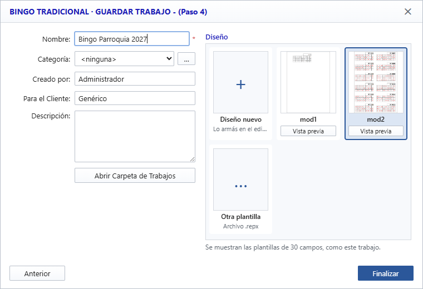Click the Finalizar button
423x289 pixels.
(x=386, y=273)
